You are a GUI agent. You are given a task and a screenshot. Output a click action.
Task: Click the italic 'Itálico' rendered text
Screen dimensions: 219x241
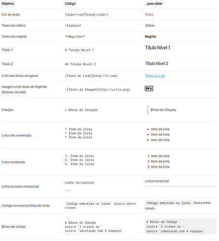tap(150, 26)
